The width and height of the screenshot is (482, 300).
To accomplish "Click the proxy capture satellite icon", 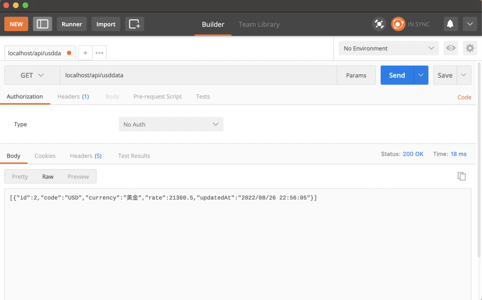I will [x=379, y=24].
